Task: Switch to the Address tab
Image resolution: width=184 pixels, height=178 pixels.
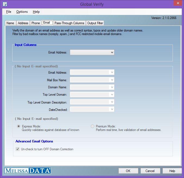Action: 23,23
